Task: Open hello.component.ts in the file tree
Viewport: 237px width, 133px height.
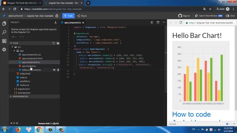Action: tap(31, 70)
